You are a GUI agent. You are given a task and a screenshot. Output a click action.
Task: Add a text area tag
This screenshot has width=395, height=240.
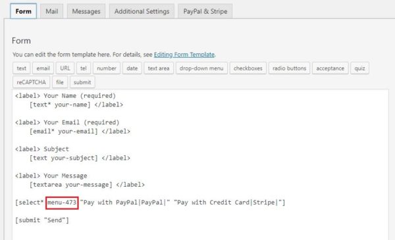[x=159, y=68]
